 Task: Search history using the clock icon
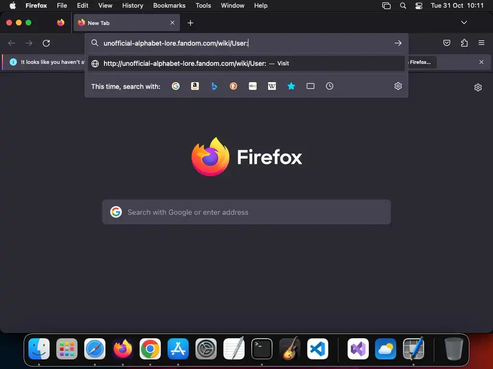pyautogui.click(x=329, y=86)
